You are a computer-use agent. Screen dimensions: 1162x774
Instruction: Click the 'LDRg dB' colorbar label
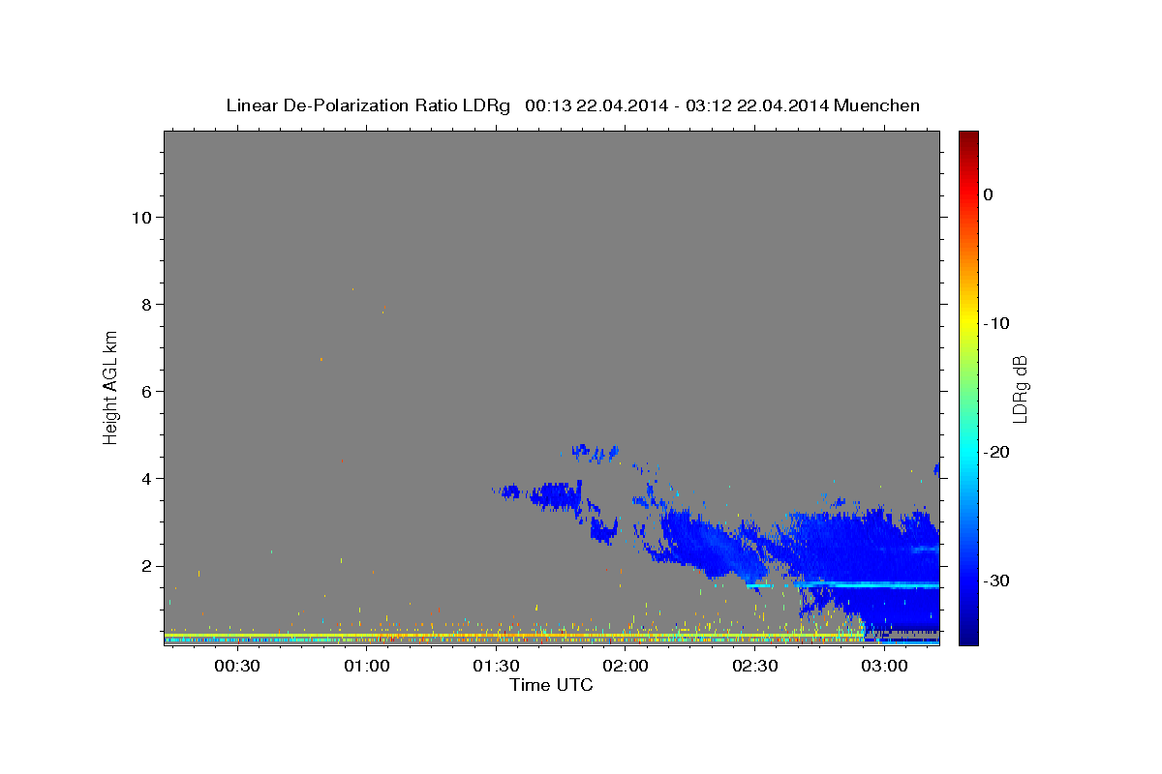click(1020, 389)
